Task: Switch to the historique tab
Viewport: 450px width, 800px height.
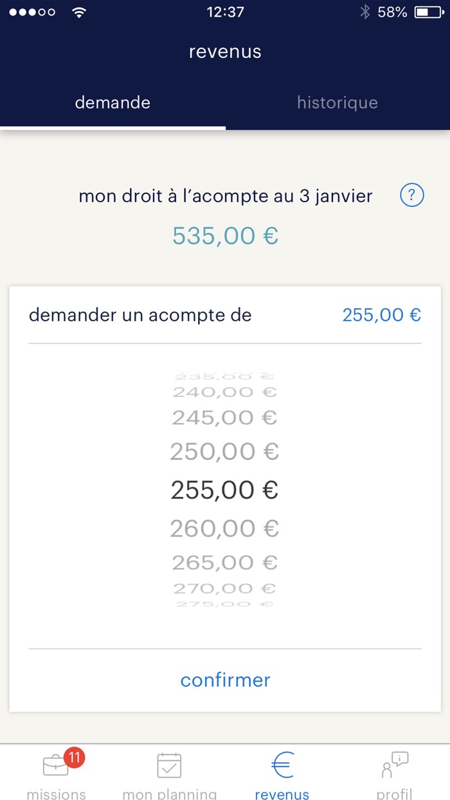Action: (x=337, y=103)
